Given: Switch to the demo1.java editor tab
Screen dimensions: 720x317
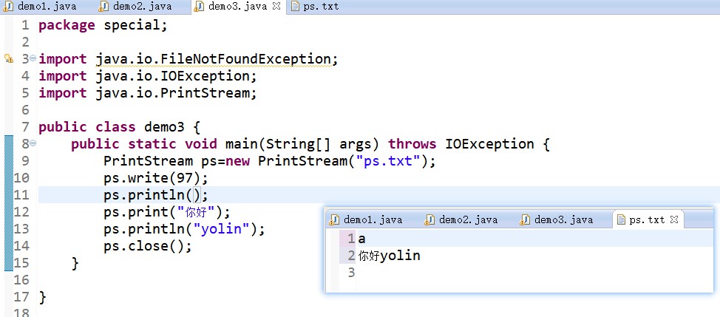Looking at the screenshot, I should (x=39, y=7).
